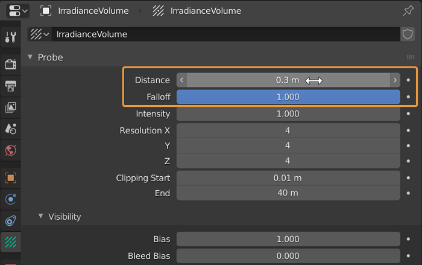Open the Physics properties tab

pyautogui.click(x=10, y=199)
